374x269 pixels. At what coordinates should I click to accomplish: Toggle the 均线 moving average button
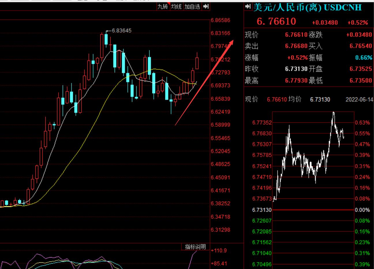point(176,6)
